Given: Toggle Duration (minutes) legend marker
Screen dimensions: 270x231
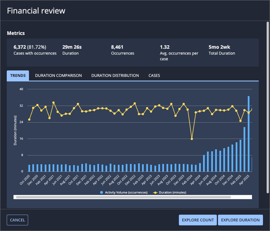Looking at the screenshot, I should [155, 192].
